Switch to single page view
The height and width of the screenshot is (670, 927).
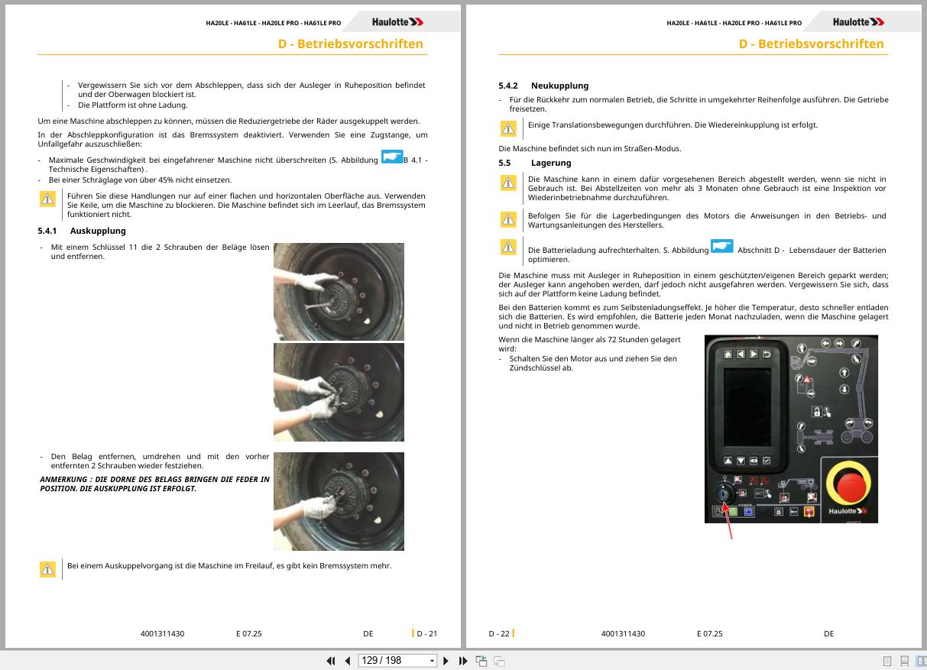(x=887, y=662)
